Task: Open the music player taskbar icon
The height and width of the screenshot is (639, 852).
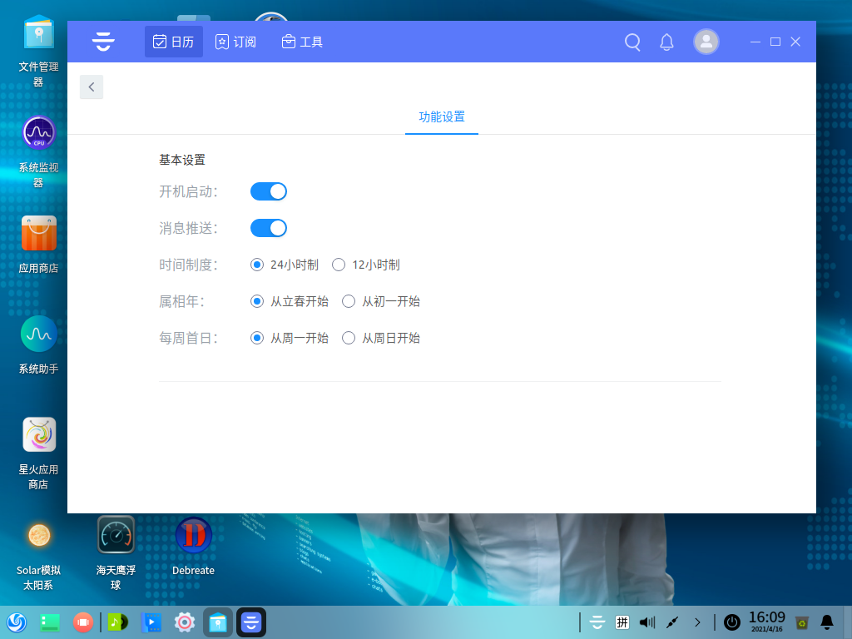Action: pyautogui.click(x=117, y=622)
